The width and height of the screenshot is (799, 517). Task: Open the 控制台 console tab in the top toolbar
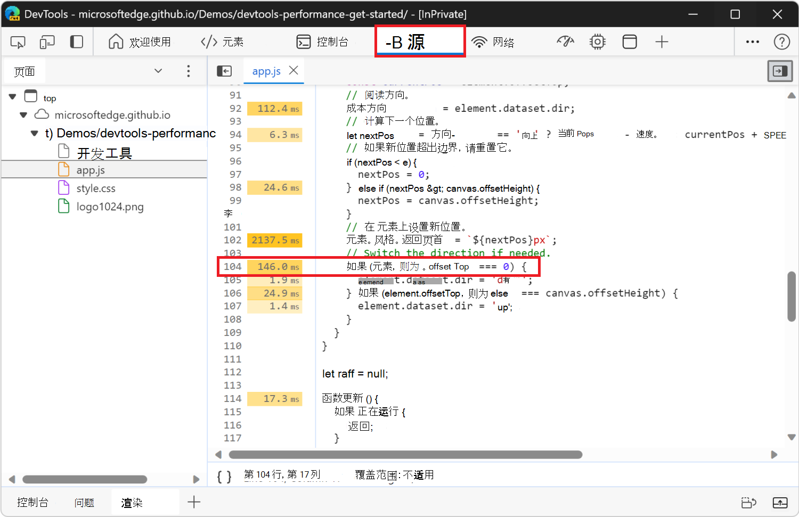pos(322,42)
